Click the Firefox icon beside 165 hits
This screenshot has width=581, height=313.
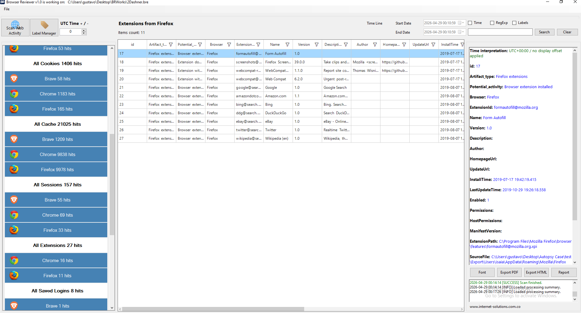click(14, 109)
